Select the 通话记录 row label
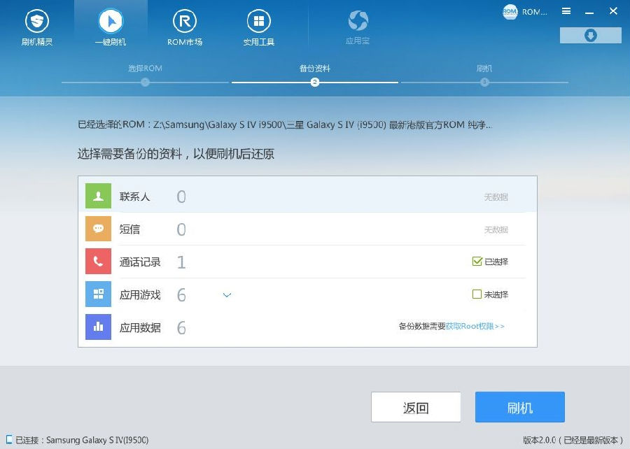The image size is (630, 449). 140,262
